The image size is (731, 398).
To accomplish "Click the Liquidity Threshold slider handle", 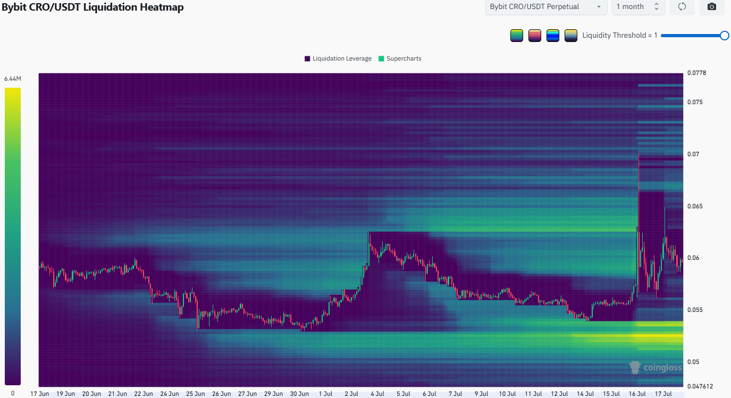I will [724, 36].
